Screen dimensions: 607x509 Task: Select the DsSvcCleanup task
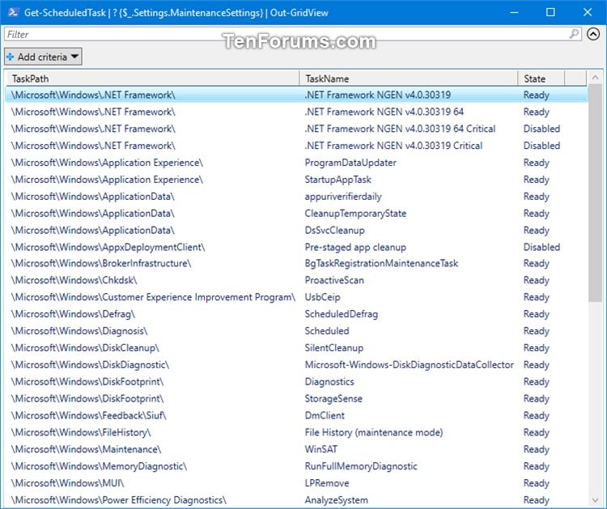click(x=296, y=231)
